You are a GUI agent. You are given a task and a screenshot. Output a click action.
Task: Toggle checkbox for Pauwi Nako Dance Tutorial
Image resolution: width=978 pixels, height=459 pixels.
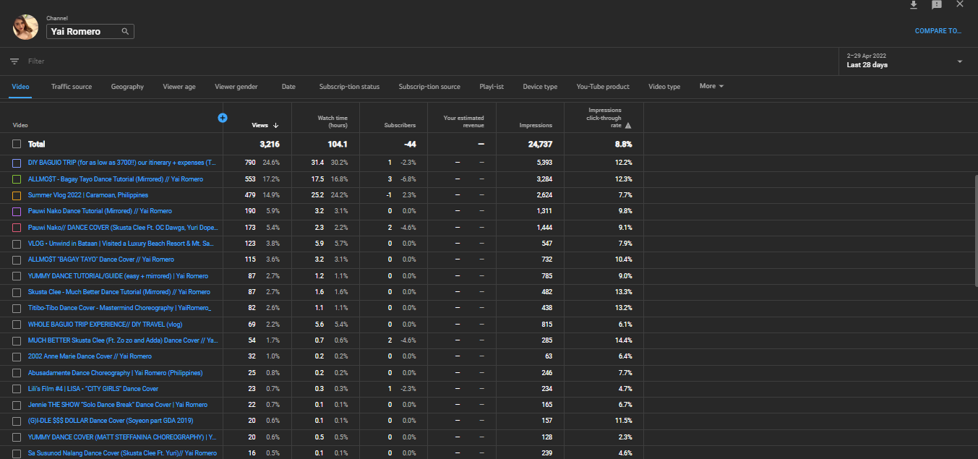[x=17, y=211]
